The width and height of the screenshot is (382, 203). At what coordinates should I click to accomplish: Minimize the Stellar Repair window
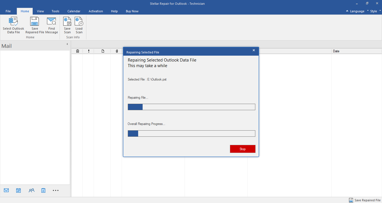[357, 4]
